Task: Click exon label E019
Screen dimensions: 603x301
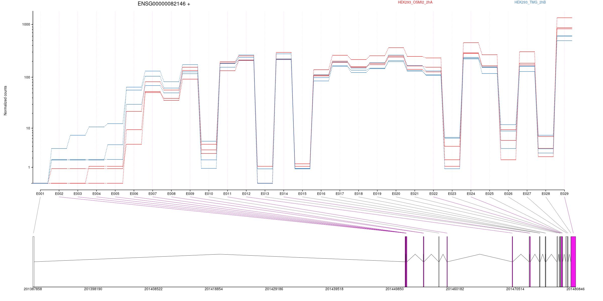Action: (x=377, y=194)
